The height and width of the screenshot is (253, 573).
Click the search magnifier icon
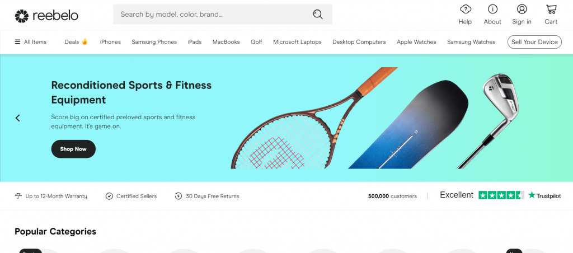[x=318, y=14]
